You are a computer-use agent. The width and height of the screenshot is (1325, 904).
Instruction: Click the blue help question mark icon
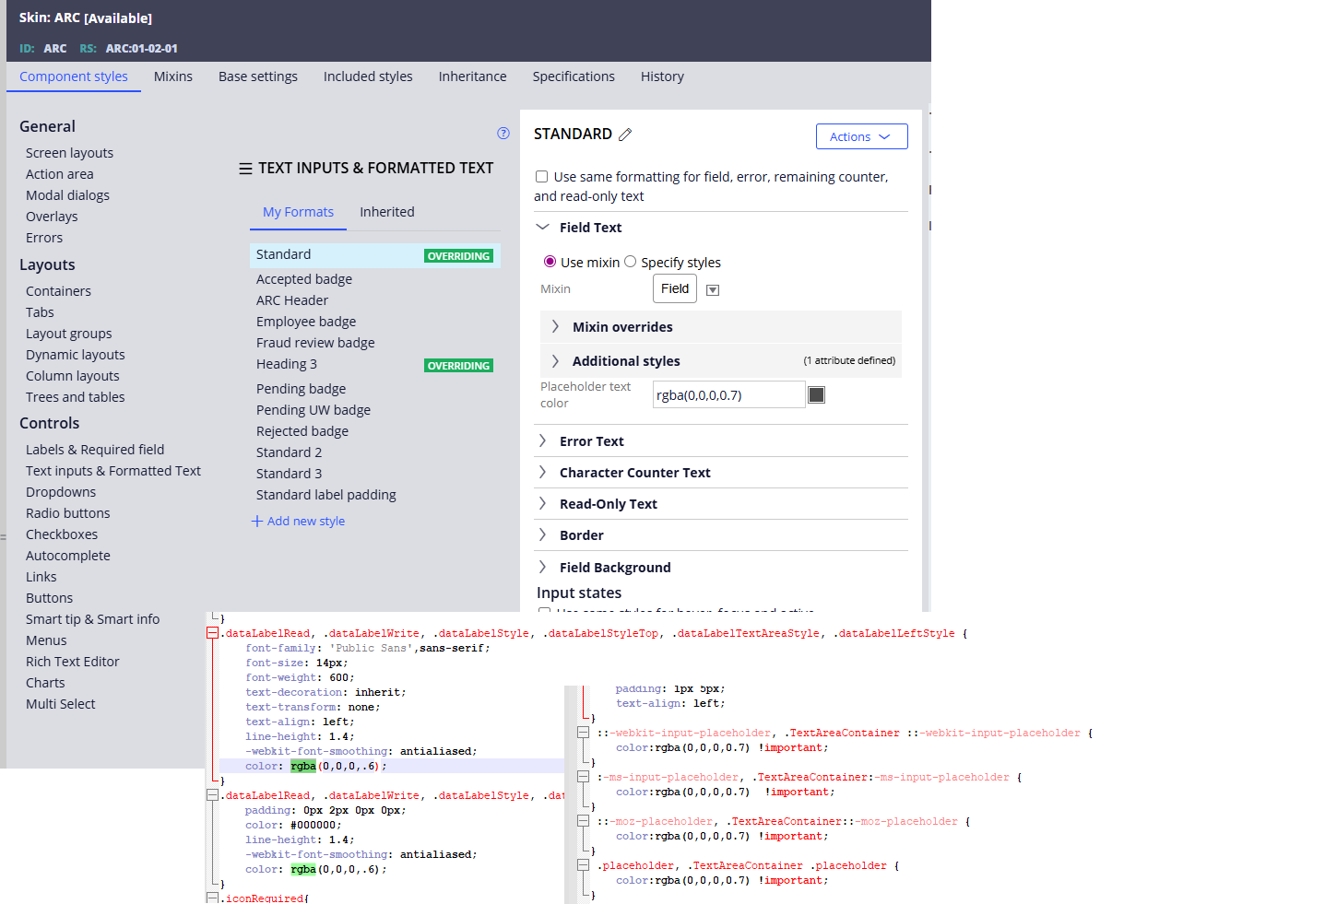503,134
